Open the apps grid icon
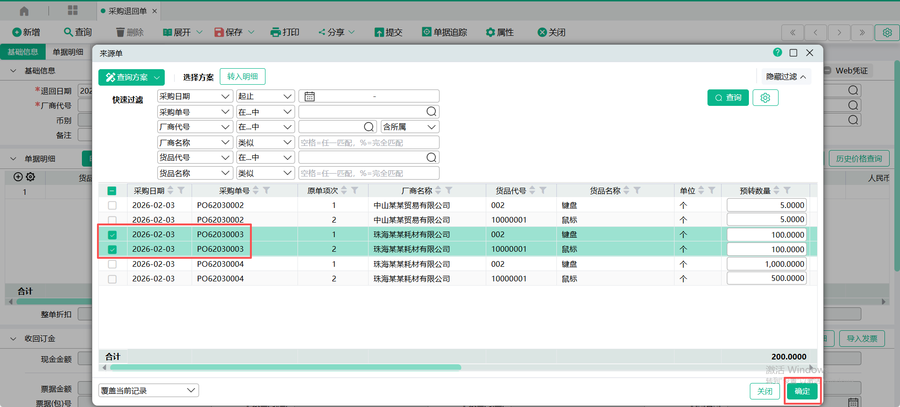The height and width of the screenshot is (407, 900). tap(72, 11)
